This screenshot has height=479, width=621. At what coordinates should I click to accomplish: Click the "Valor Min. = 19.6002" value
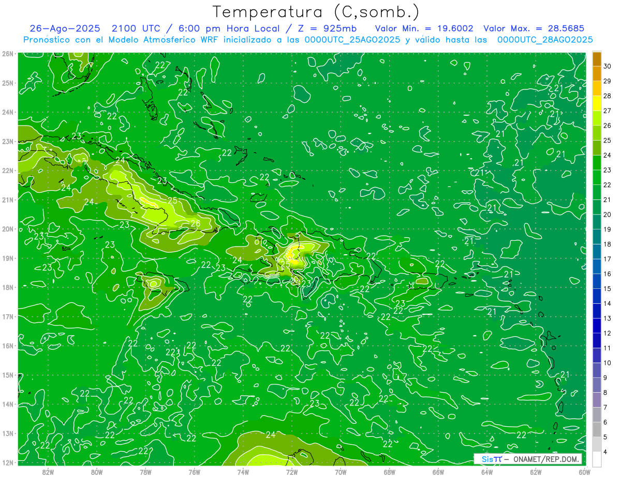pyautogui.click(x=424, y=28)
